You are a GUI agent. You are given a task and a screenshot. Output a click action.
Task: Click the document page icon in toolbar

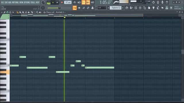149,8
